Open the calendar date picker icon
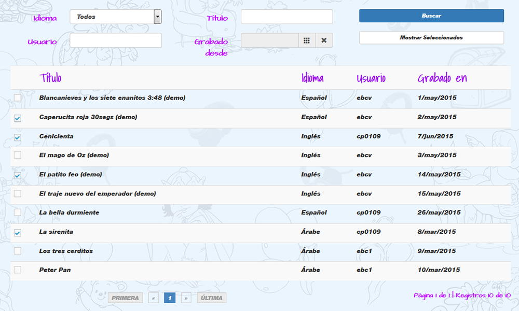The image size is (519, 311). click(307, 40)
